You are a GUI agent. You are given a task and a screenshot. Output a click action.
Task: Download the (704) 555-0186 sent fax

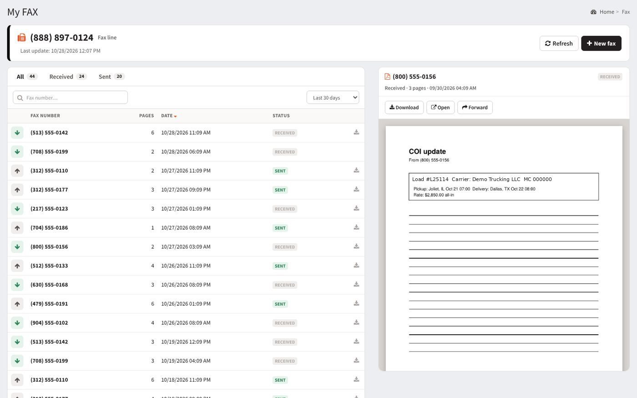pos(356,227)
